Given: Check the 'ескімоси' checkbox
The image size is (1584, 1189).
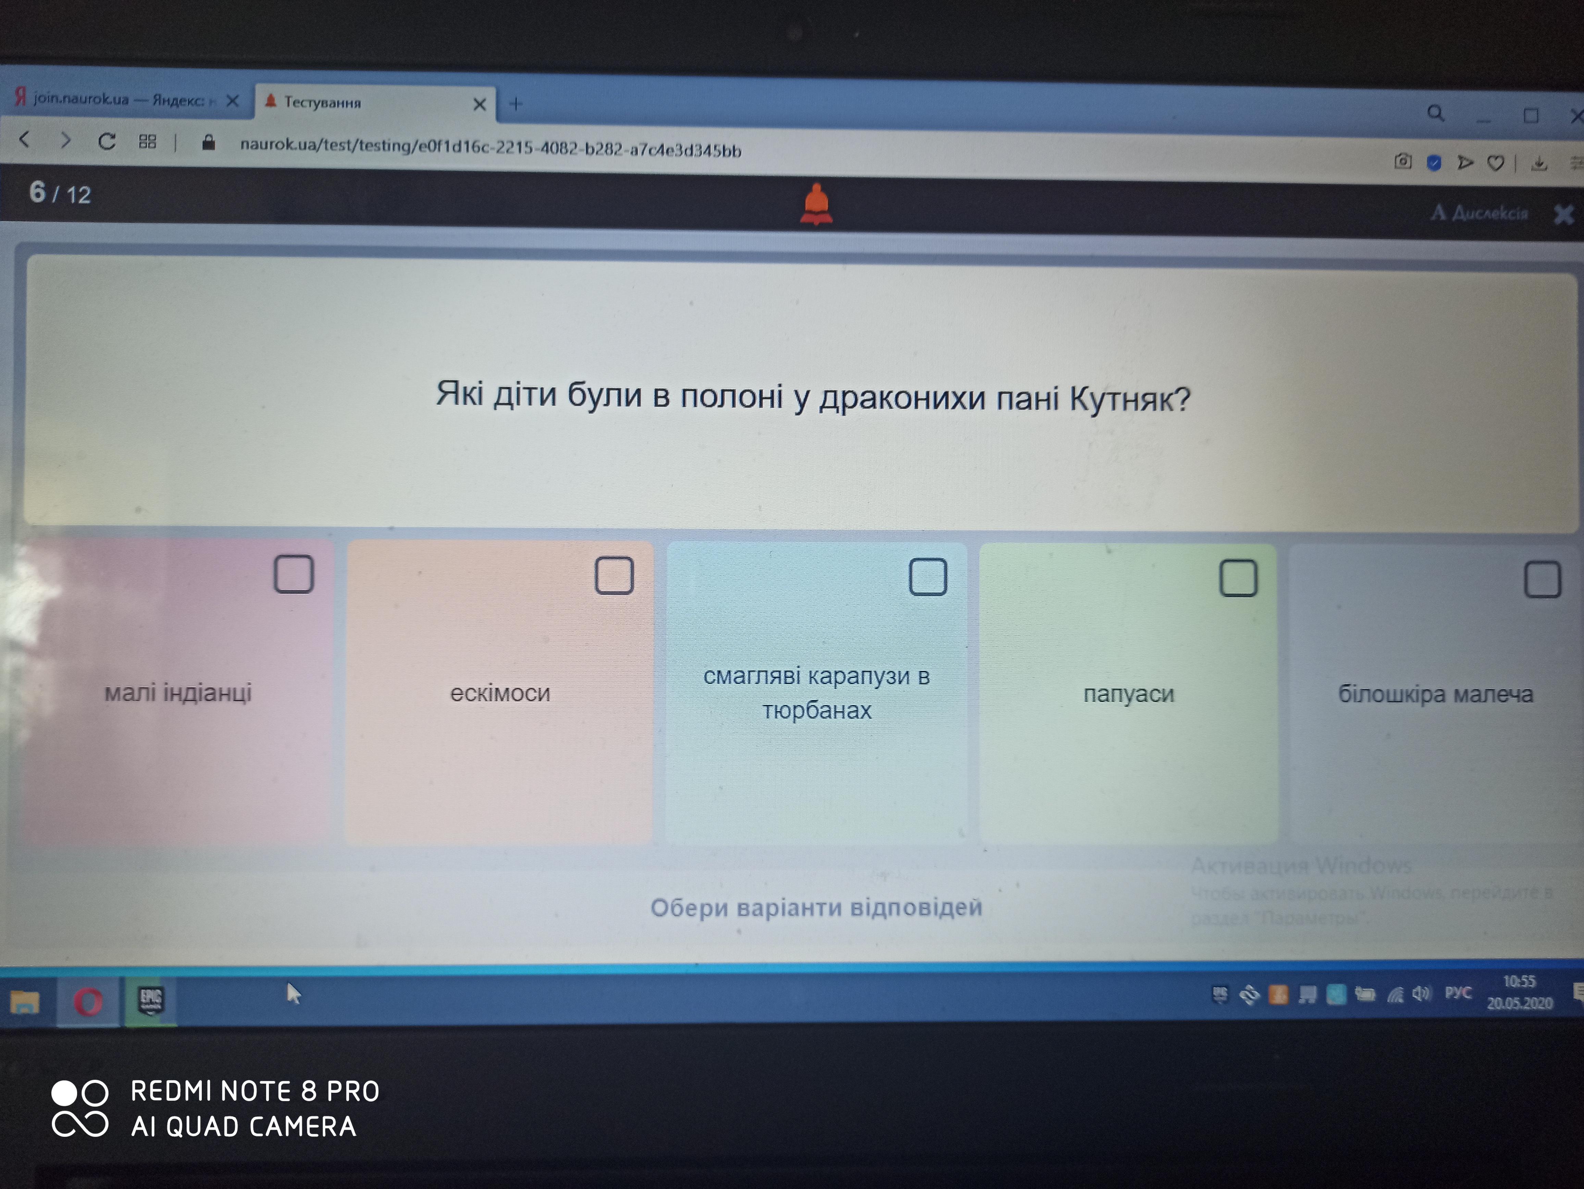Looking at the screenshot, I should tap(615, 576).
